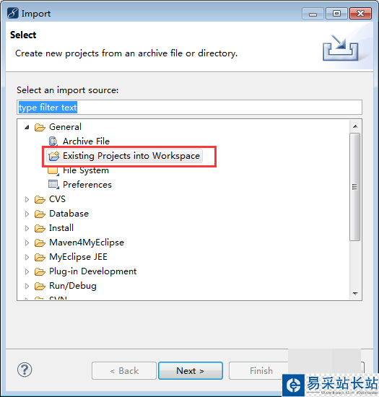Expand the Database category arrow
The height and width of the screenshot is (397, 379).
[x=27, y=214]
